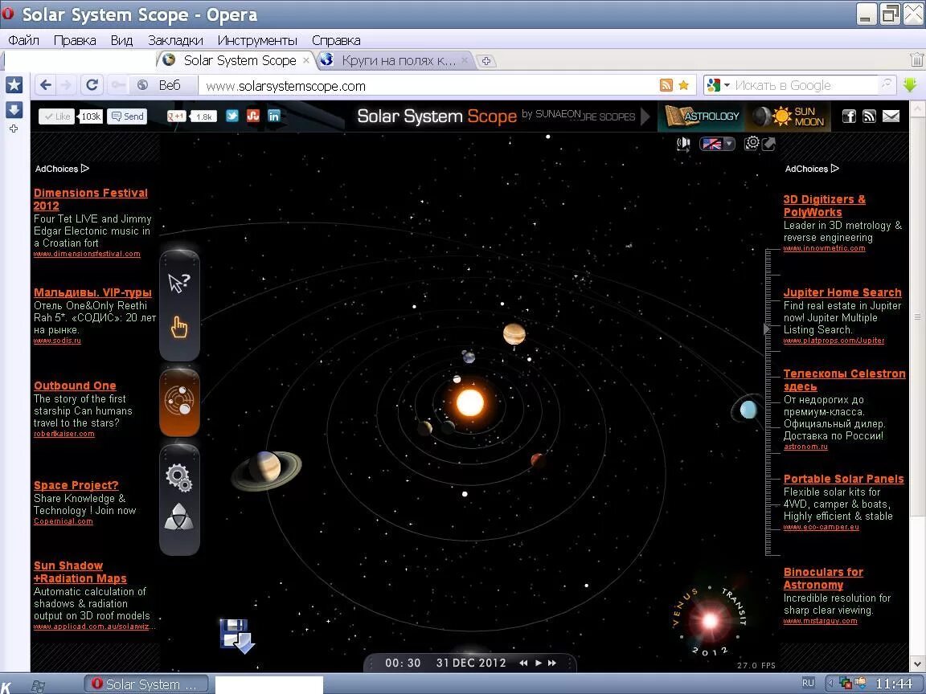Click the green download arrow icon
This screenshot has width=926, height=694.
[910, 85]
